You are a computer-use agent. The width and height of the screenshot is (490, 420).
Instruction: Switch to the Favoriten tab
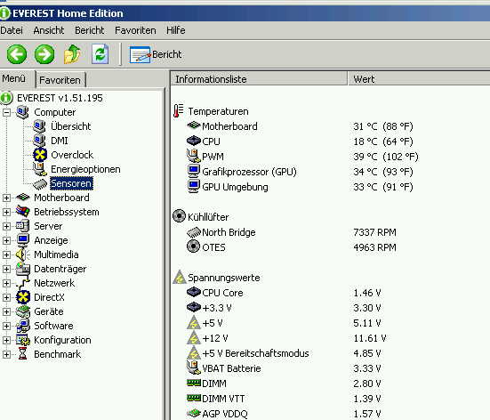tap(60, 80)
